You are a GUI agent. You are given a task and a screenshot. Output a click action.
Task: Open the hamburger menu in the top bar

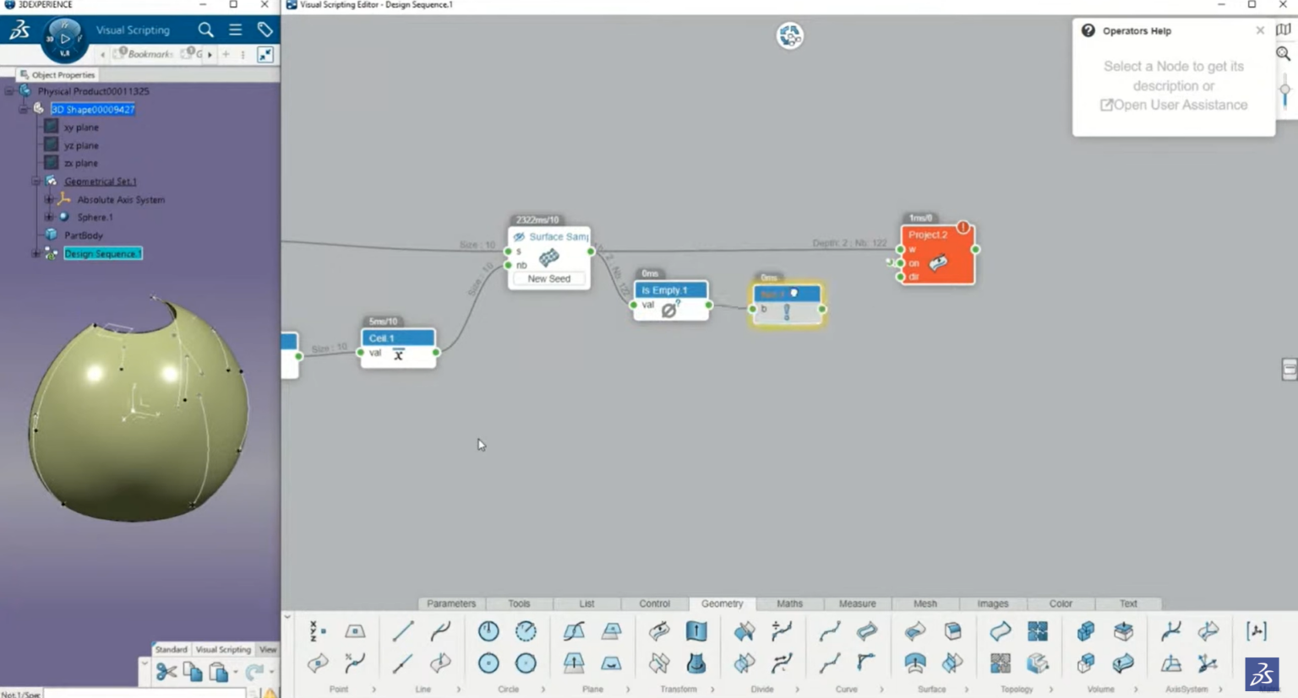235,29
